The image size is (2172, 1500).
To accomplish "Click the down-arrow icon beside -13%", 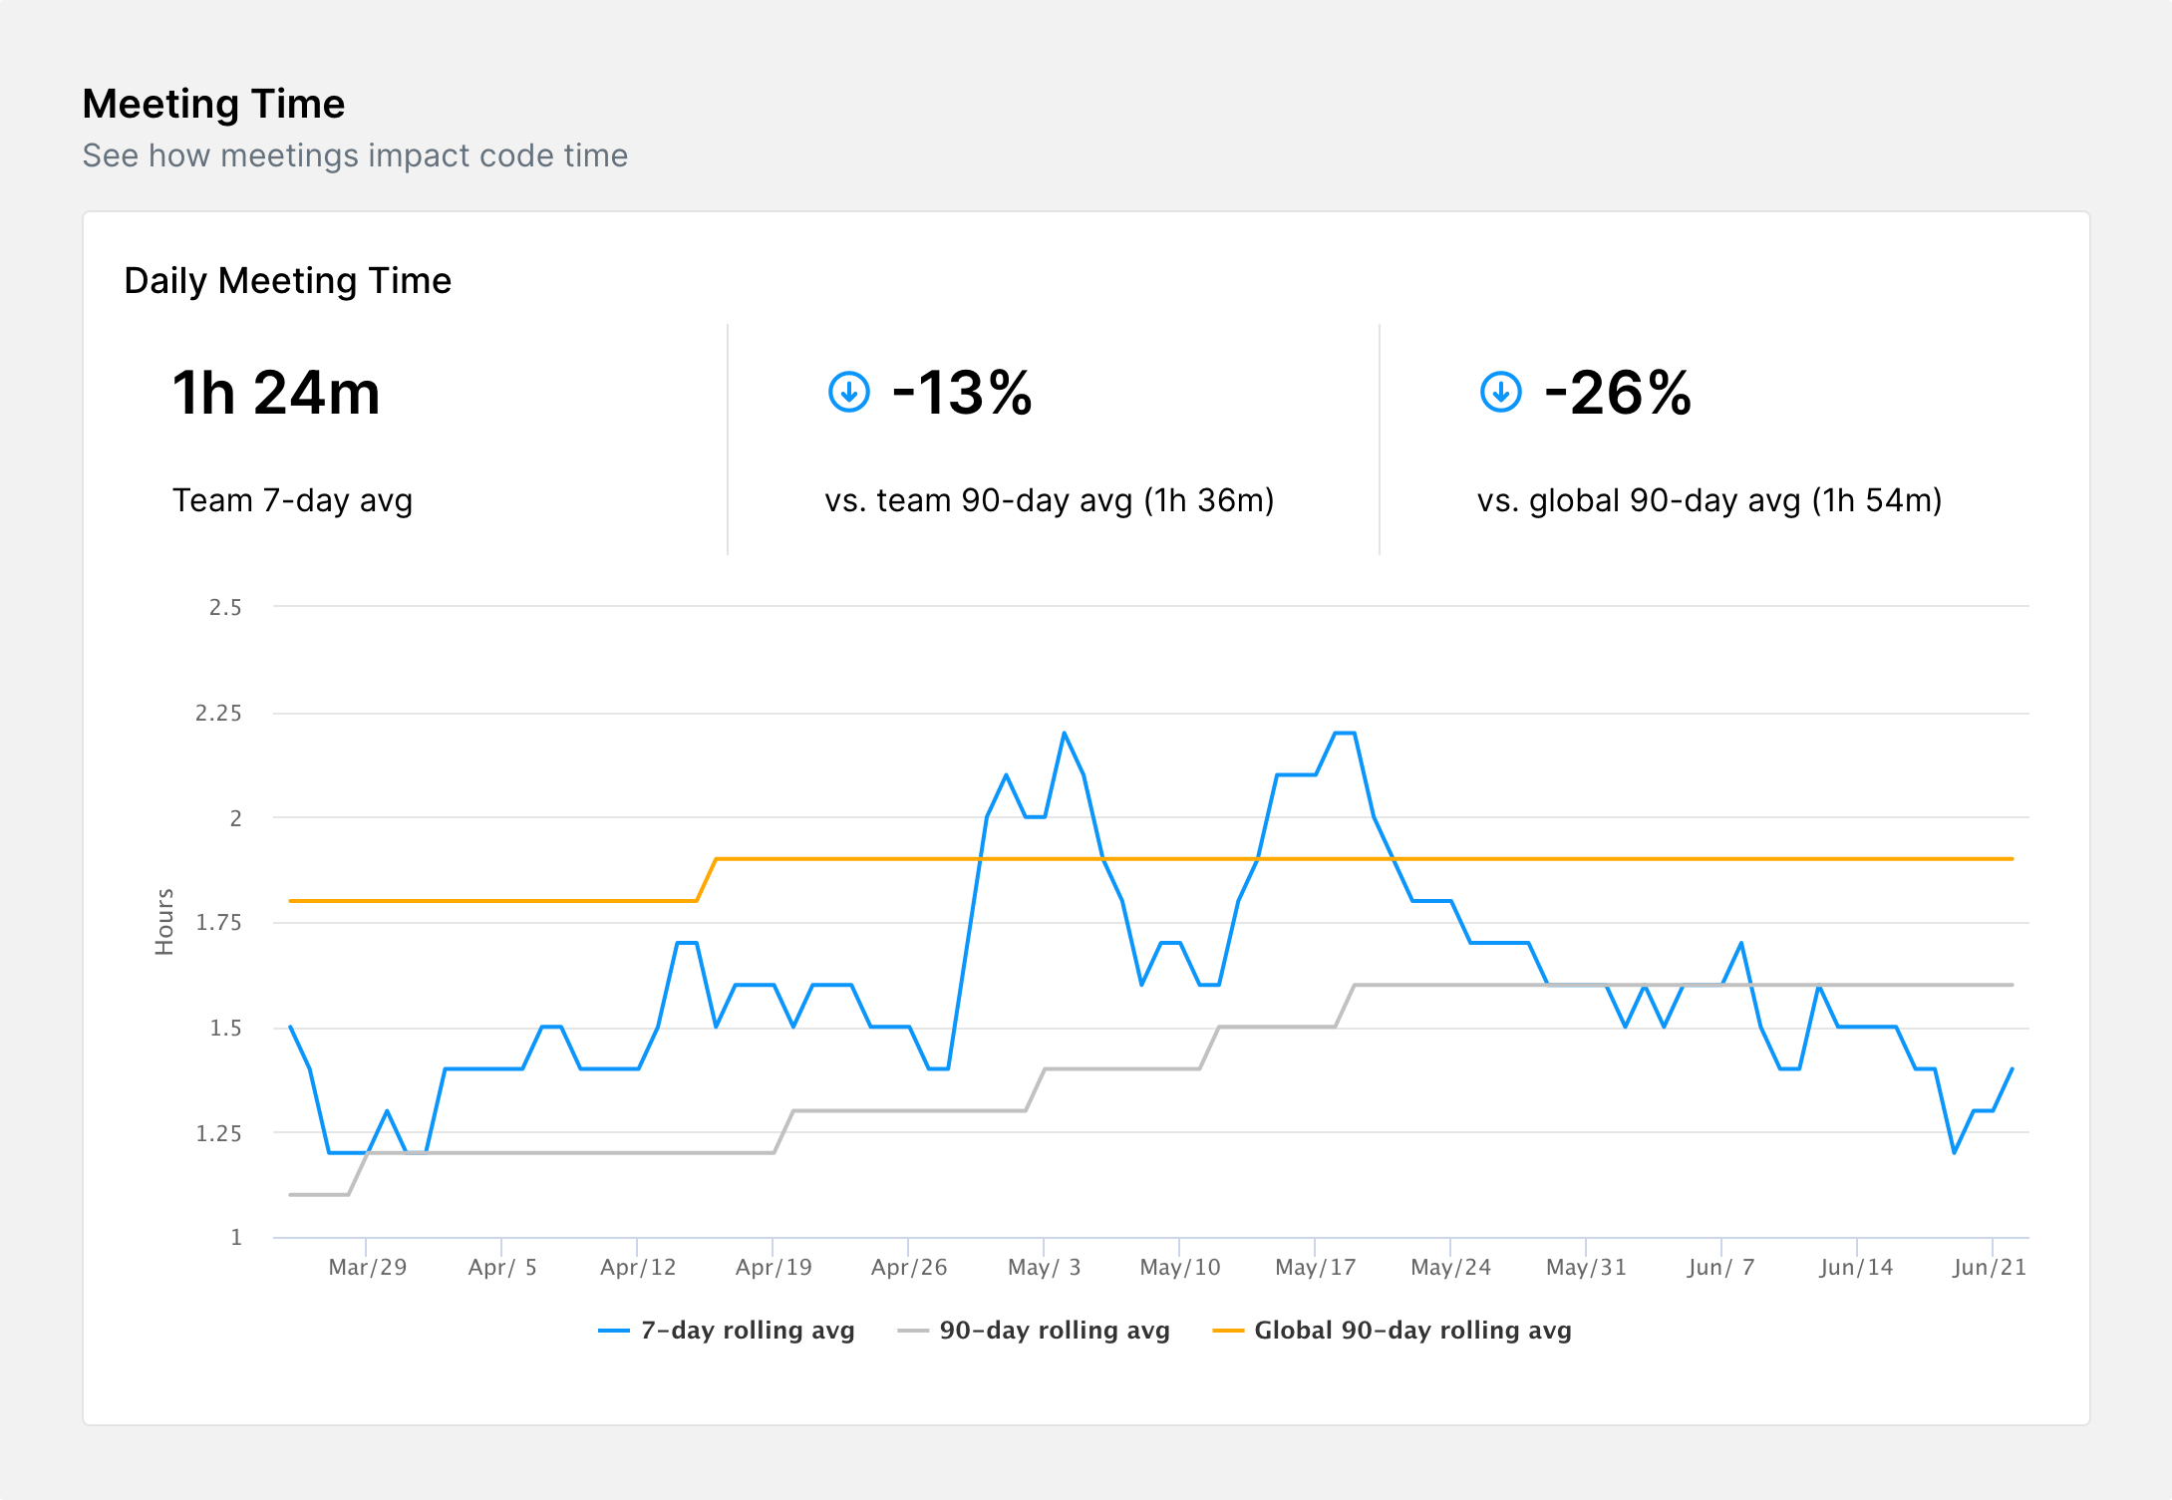I will (849, 392).
